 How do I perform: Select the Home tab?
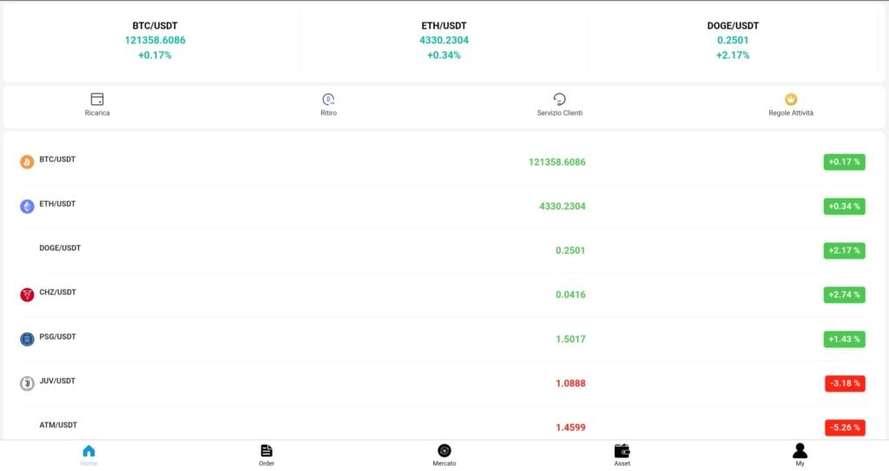pyautogui.click(x=89, y=455)
